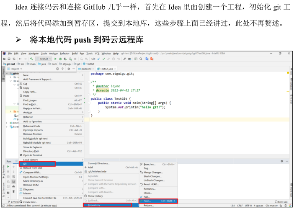Click the Search Everywhere magnifier icon
This screenshot has width=294, height=209.
tap(141, 59)
